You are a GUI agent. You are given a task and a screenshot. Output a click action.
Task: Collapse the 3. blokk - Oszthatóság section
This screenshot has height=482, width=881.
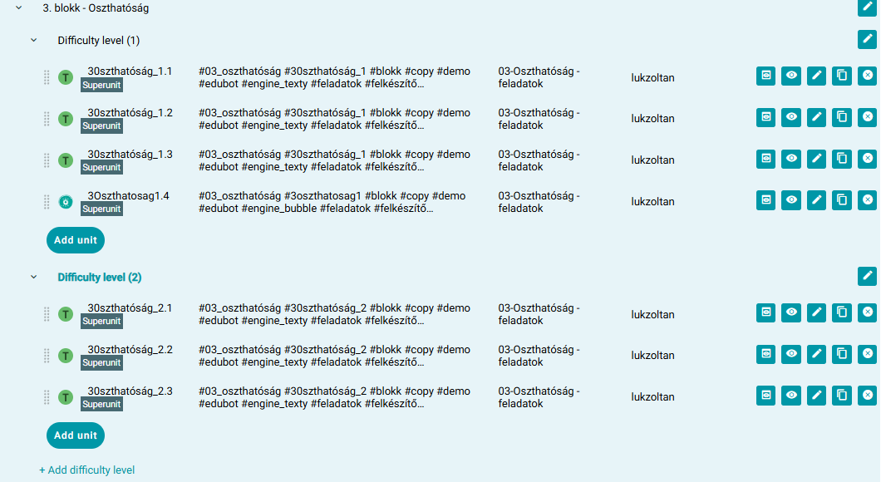[19, 7]
